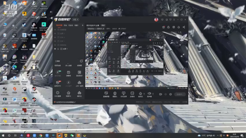
Task: Select the first highlighted scene tab
Action: pyautogui.click(x=59, y=25)
